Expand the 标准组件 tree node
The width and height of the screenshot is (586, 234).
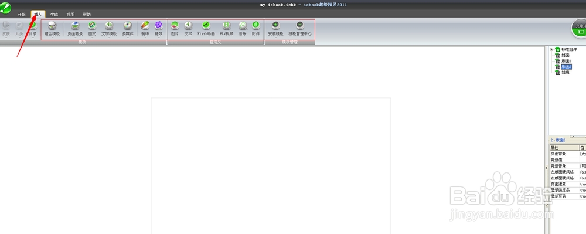551,49
